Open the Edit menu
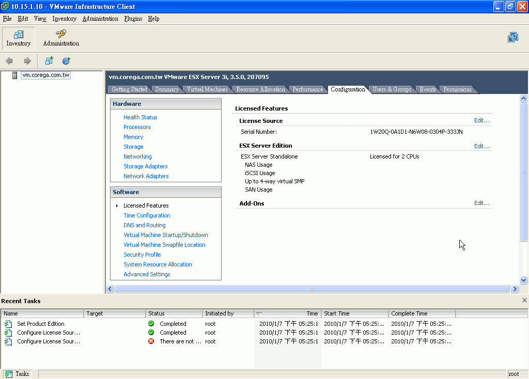The width and height of the screenshot is (529, 379). pyautogui.click(x=23, y=19)
